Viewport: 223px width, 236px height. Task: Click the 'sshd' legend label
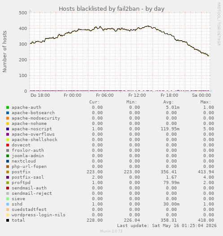click(17, 204)
